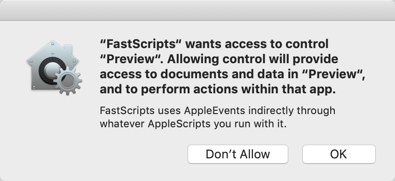Viewport: 395px width, 181px height.
Task: Click the chimney of the house icon
Action: tap(68, 50)
